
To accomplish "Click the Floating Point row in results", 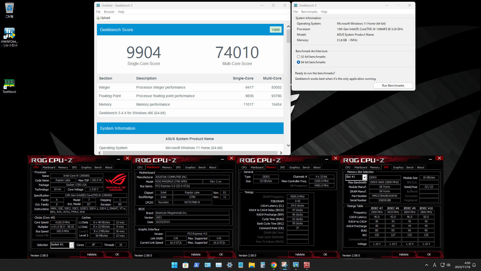I will pos(190,96).
